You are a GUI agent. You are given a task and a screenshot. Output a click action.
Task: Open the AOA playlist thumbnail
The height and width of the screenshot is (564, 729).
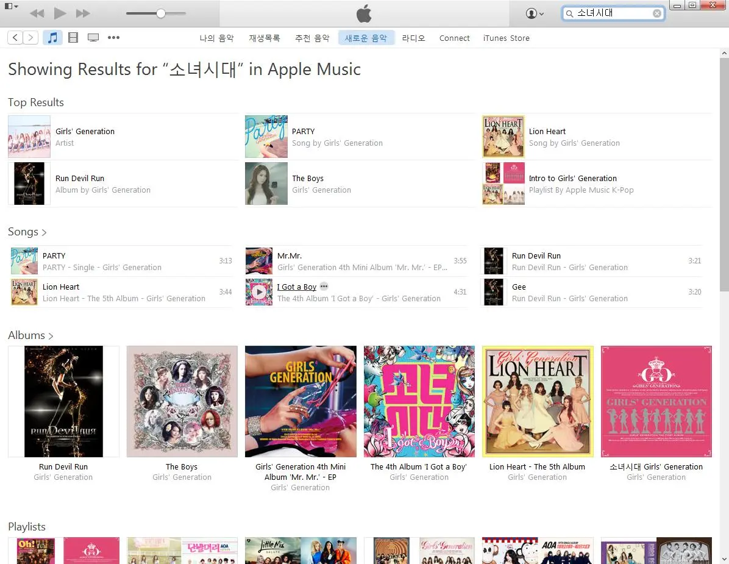point(538,551)
